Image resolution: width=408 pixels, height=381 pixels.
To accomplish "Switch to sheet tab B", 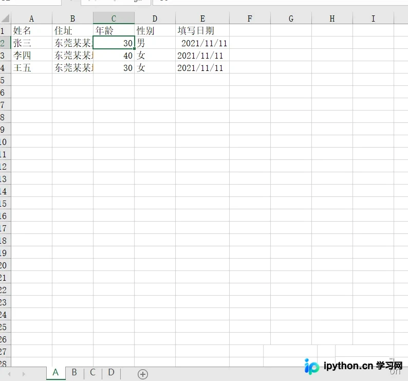I will click(75, 373).
